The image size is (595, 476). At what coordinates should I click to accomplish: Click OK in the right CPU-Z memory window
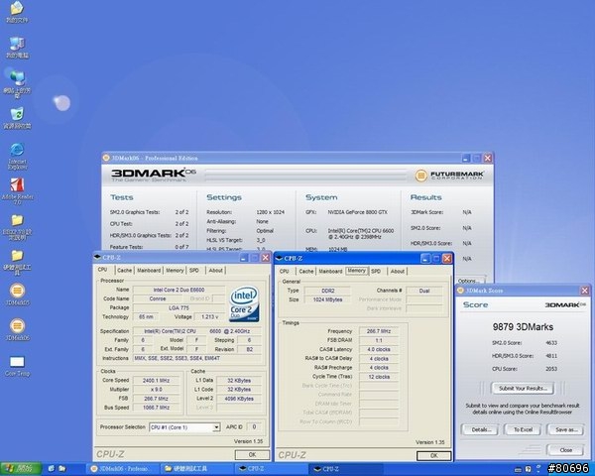(x=434, y=455)
